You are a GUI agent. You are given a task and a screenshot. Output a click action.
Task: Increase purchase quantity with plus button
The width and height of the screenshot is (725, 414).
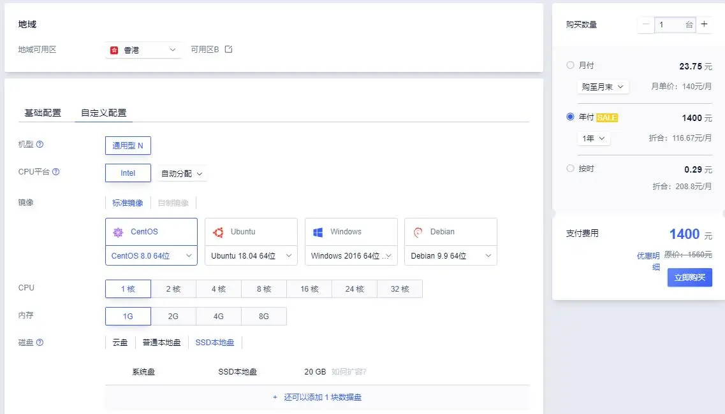(x=704, y=24)
